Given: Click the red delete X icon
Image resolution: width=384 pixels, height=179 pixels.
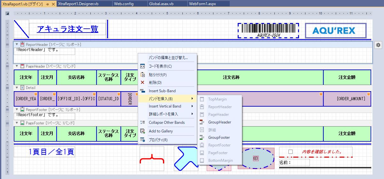Looking at the screenshot, I should point(142,83).
